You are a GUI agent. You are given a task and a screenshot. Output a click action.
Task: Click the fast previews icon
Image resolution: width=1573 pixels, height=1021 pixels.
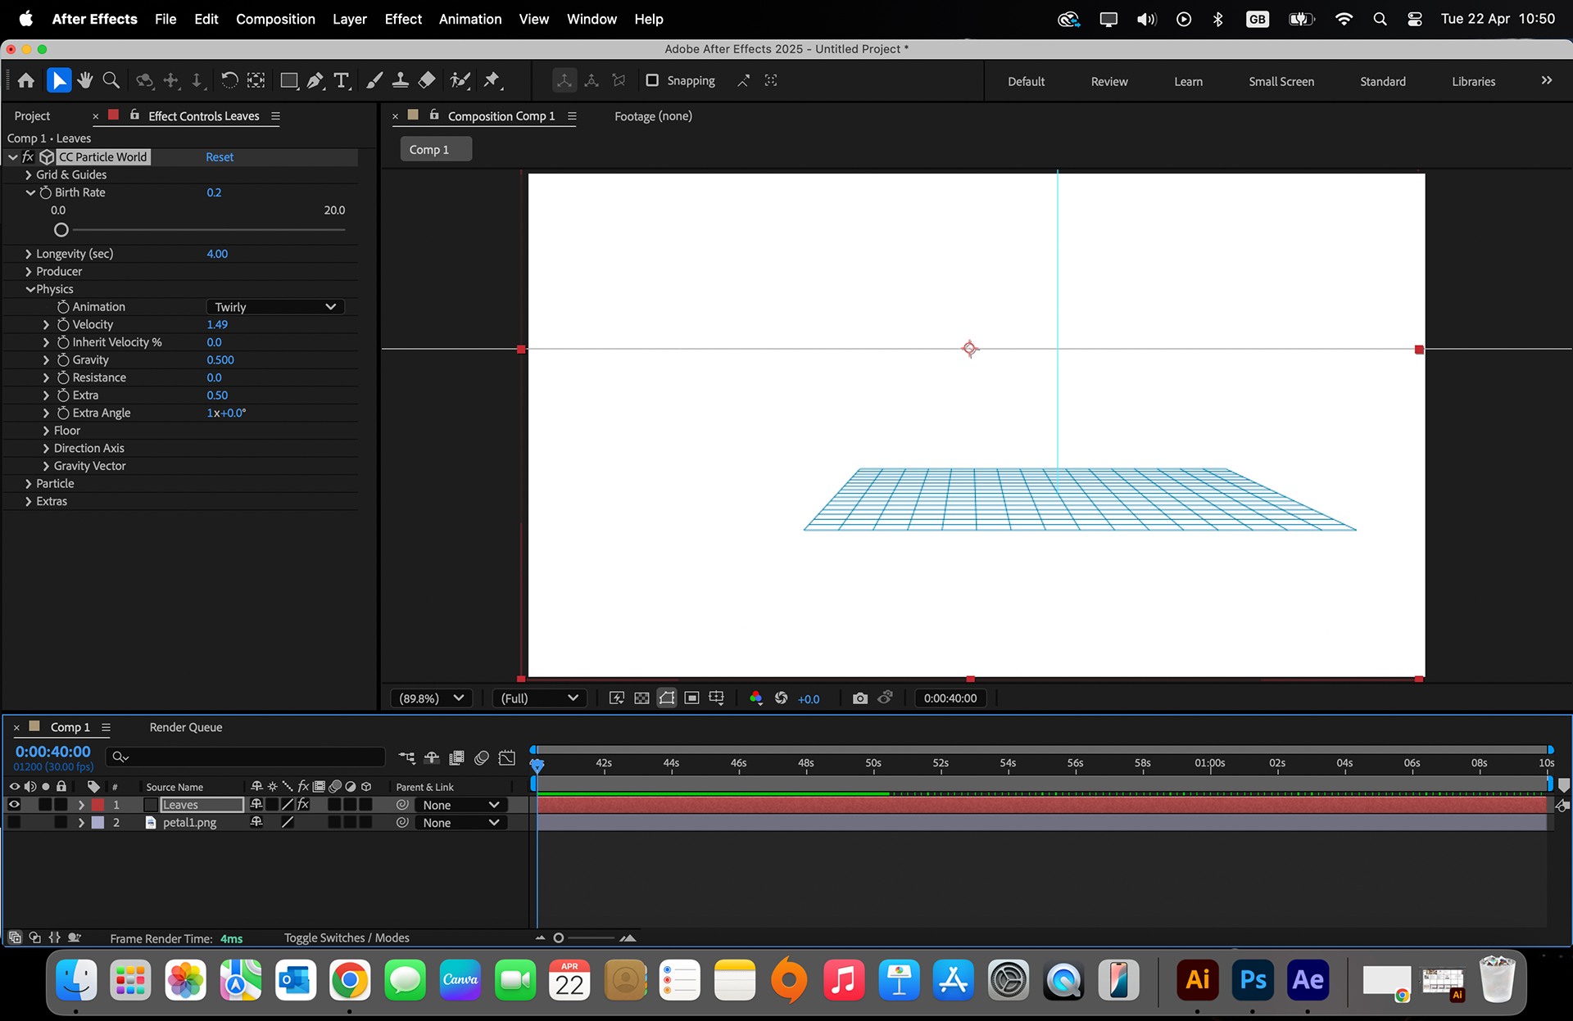pos(617,698)
